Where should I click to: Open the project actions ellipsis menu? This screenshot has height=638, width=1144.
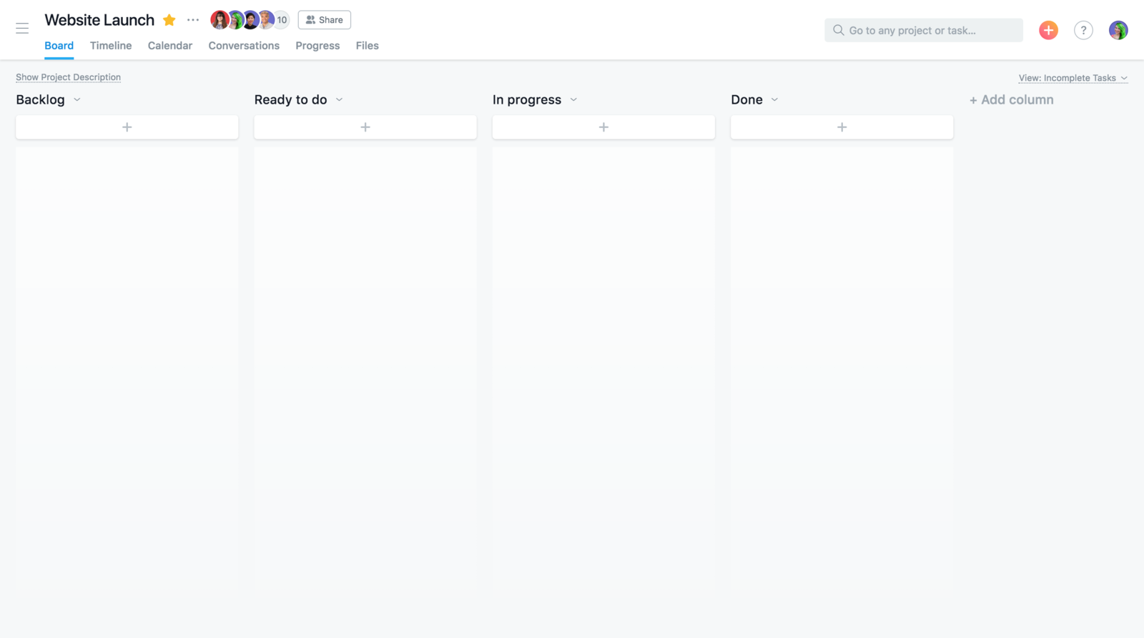click(x=193, y=20)
